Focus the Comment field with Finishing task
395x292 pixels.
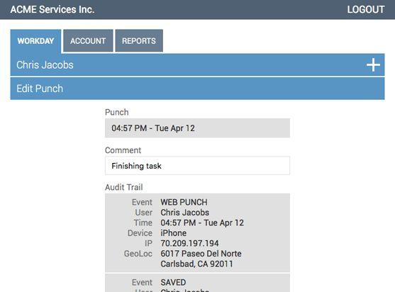point(197,166)
